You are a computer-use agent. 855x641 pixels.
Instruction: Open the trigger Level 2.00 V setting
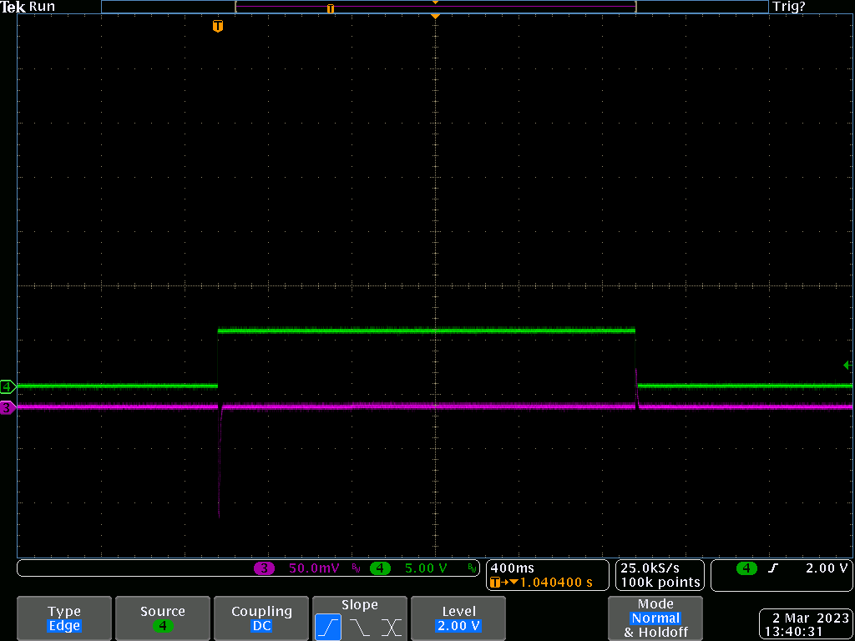tap(458, 618)
